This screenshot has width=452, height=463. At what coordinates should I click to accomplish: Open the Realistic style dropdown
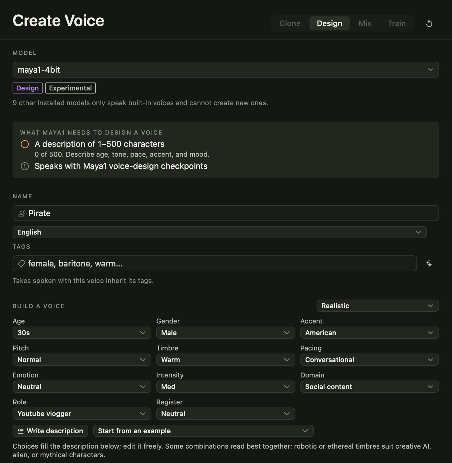click(378, 306)
